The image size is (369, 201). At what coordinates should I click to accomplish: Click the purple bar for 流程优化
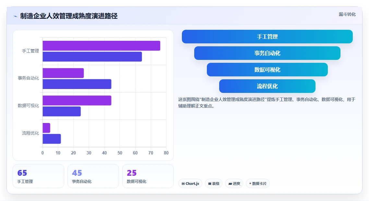click(46, 128)
